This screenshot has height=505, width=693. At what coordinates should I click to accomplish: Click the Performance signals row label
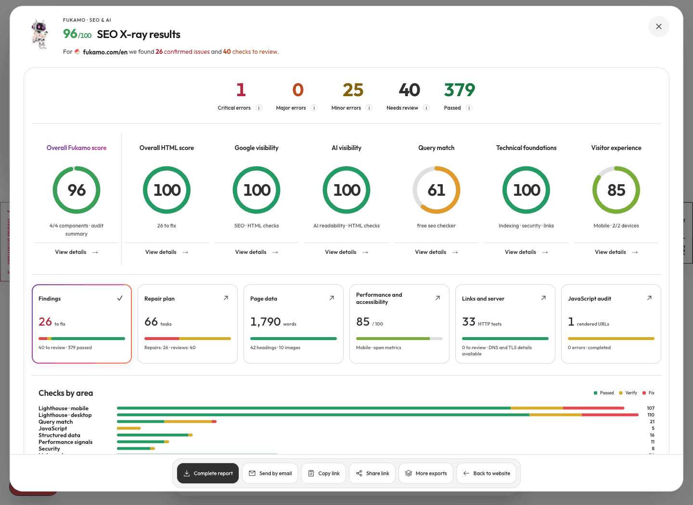pyautogui.click(x=65, y=442)
